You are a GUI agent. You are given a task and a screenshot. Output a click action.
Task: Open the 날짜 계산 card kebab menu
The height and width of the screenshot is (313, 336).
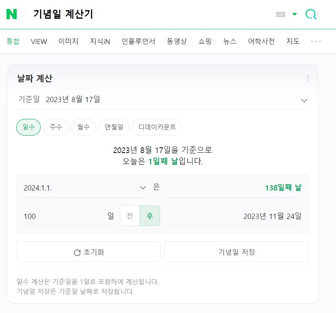308,79
